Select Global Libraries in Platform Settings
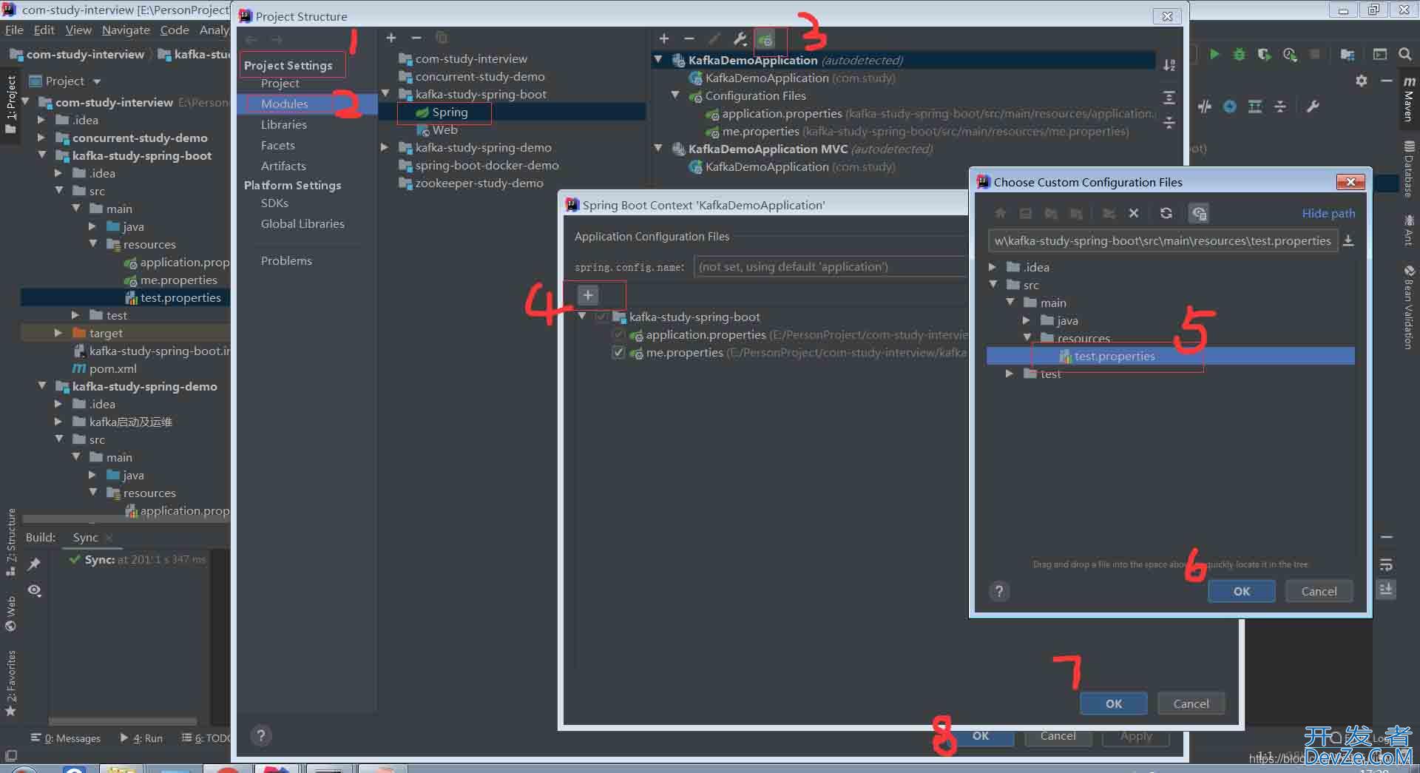1420x773 pixels. (x=302, y=223)
